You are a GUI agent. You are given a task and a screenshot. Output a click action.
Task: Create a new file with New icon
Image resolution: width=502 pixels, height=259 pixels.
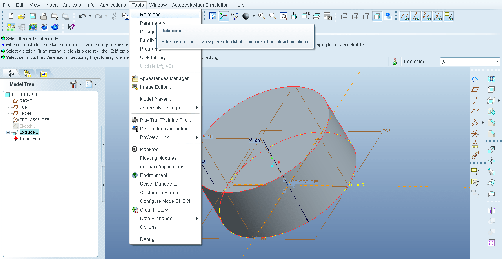[x=11, y=16]
